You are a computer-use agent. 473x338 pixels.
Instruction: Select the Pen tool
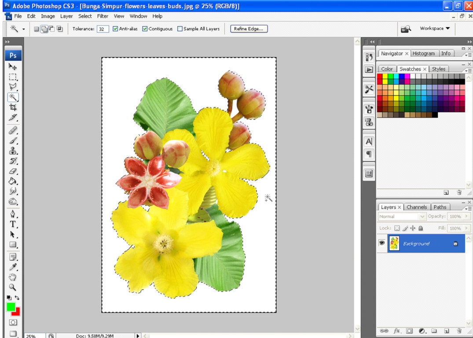(13, 214)
